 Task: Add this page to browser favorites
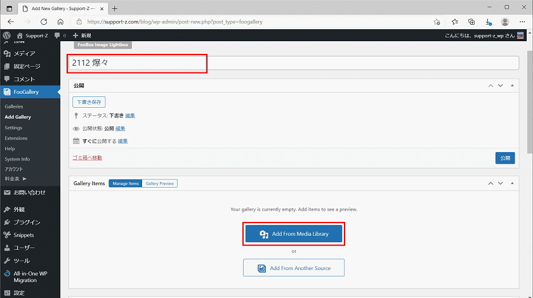click(438, 22)
